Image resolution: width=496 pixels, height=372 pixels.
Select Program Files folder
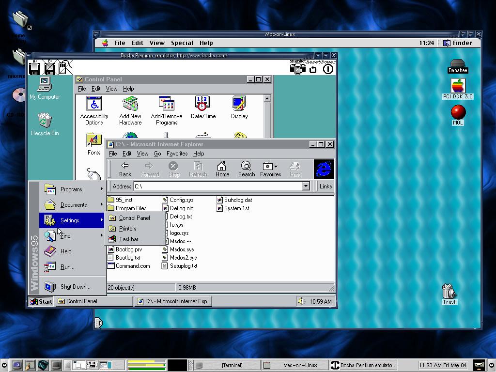pos(127,208)
